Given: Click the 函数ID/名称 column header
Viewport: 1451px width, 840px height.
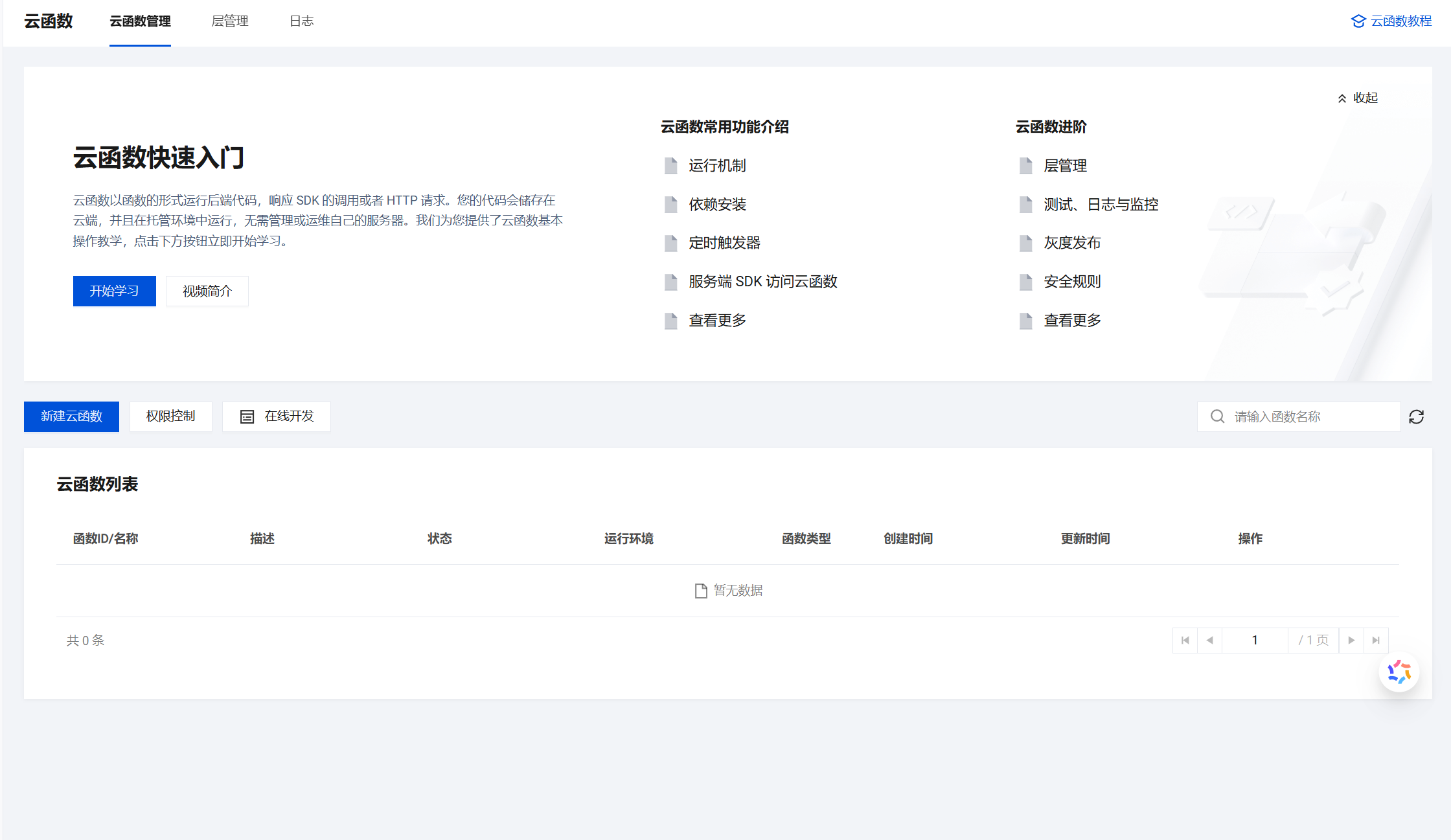Looking at the screenshot, I should pyautogui.click(x=106, y=539).
